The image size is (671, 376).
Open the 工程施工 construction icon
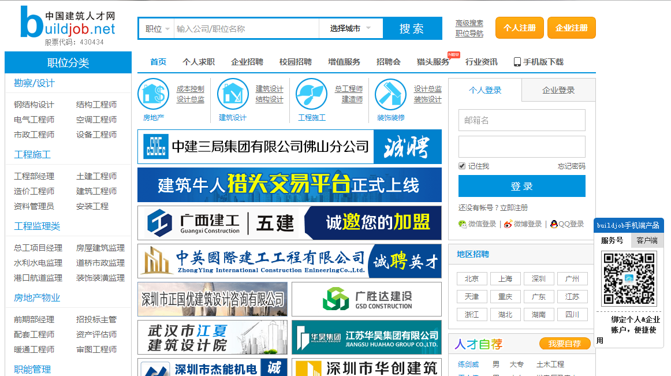312,94
